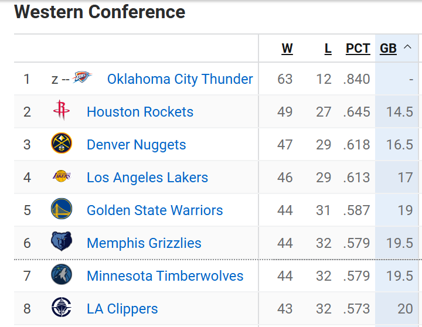422x327 pixels.
Task: Sort standings by PCT column
Action: pos(358,49)
